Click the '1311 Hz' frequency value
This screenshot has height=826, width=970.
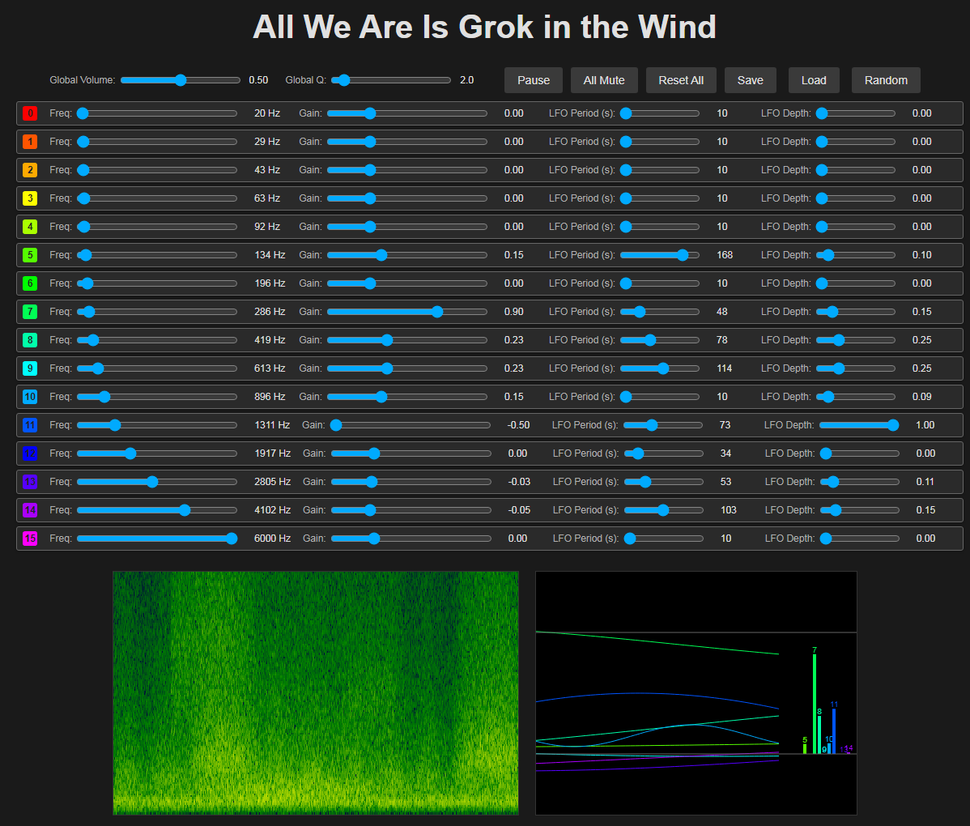coord(272,425)
